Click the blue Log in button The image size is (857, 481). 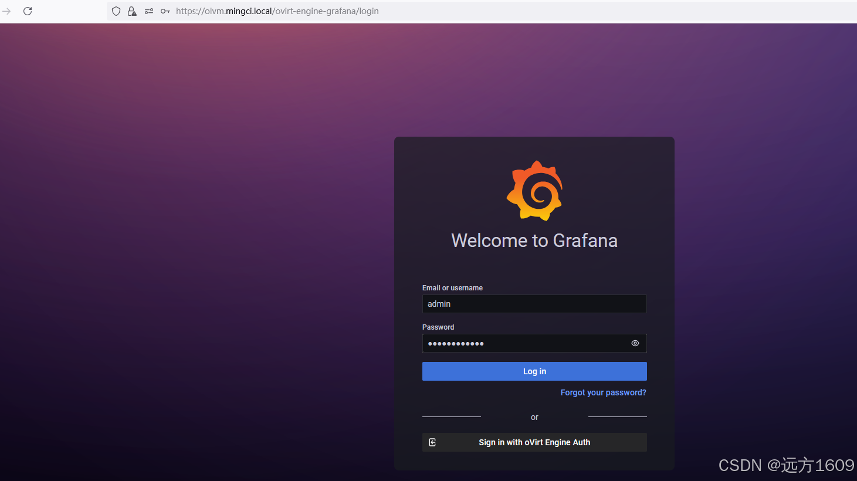[x=534, y=371]
